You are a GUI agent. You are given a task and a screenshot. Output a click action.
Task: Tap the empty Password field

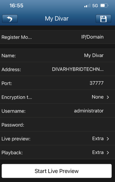(57, 125)
